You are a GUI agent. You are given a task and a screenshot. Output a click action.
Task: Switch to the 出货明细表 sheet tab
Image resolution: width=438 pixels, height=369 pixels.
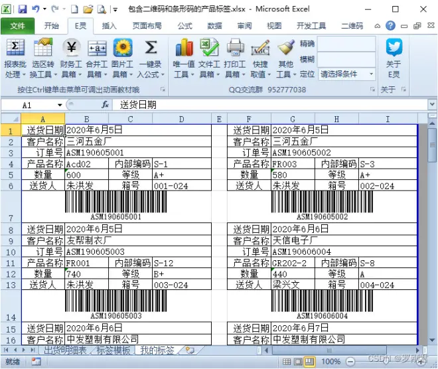click(65, 350)
